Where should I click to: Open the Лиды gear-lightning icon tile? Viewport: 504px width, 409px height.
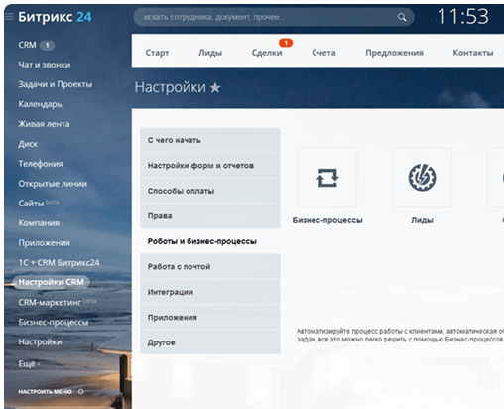422,178
